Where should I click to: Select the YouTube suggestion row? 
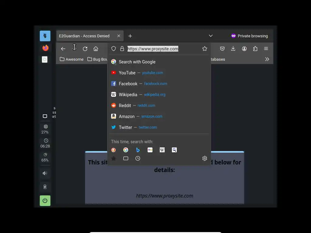(x=159, y=73)
